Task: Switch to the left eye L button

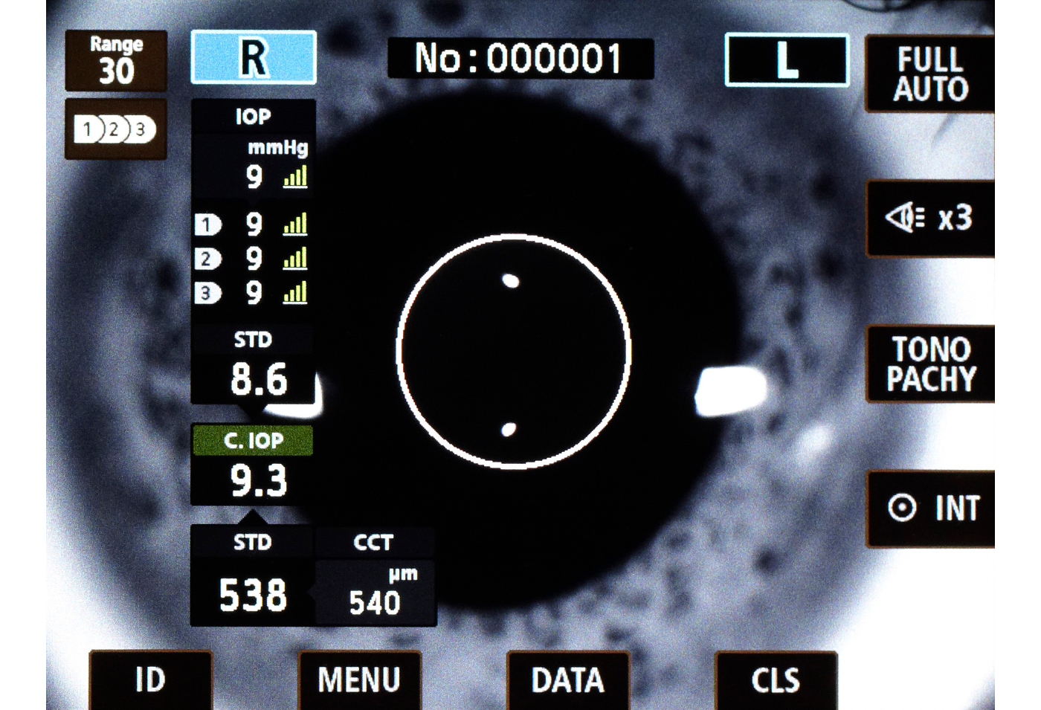Action: click(786, 60)
